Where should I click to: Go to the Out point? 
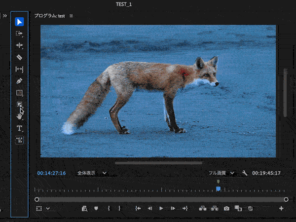[185, 208]
